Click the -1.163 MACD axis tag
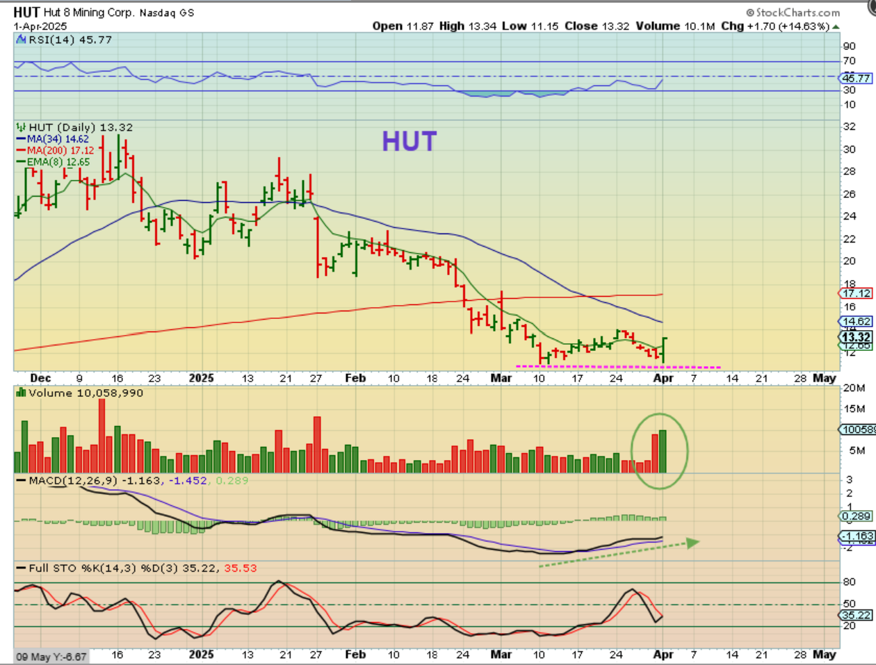Viewport: 876px width, 665px height. (856, 536)
